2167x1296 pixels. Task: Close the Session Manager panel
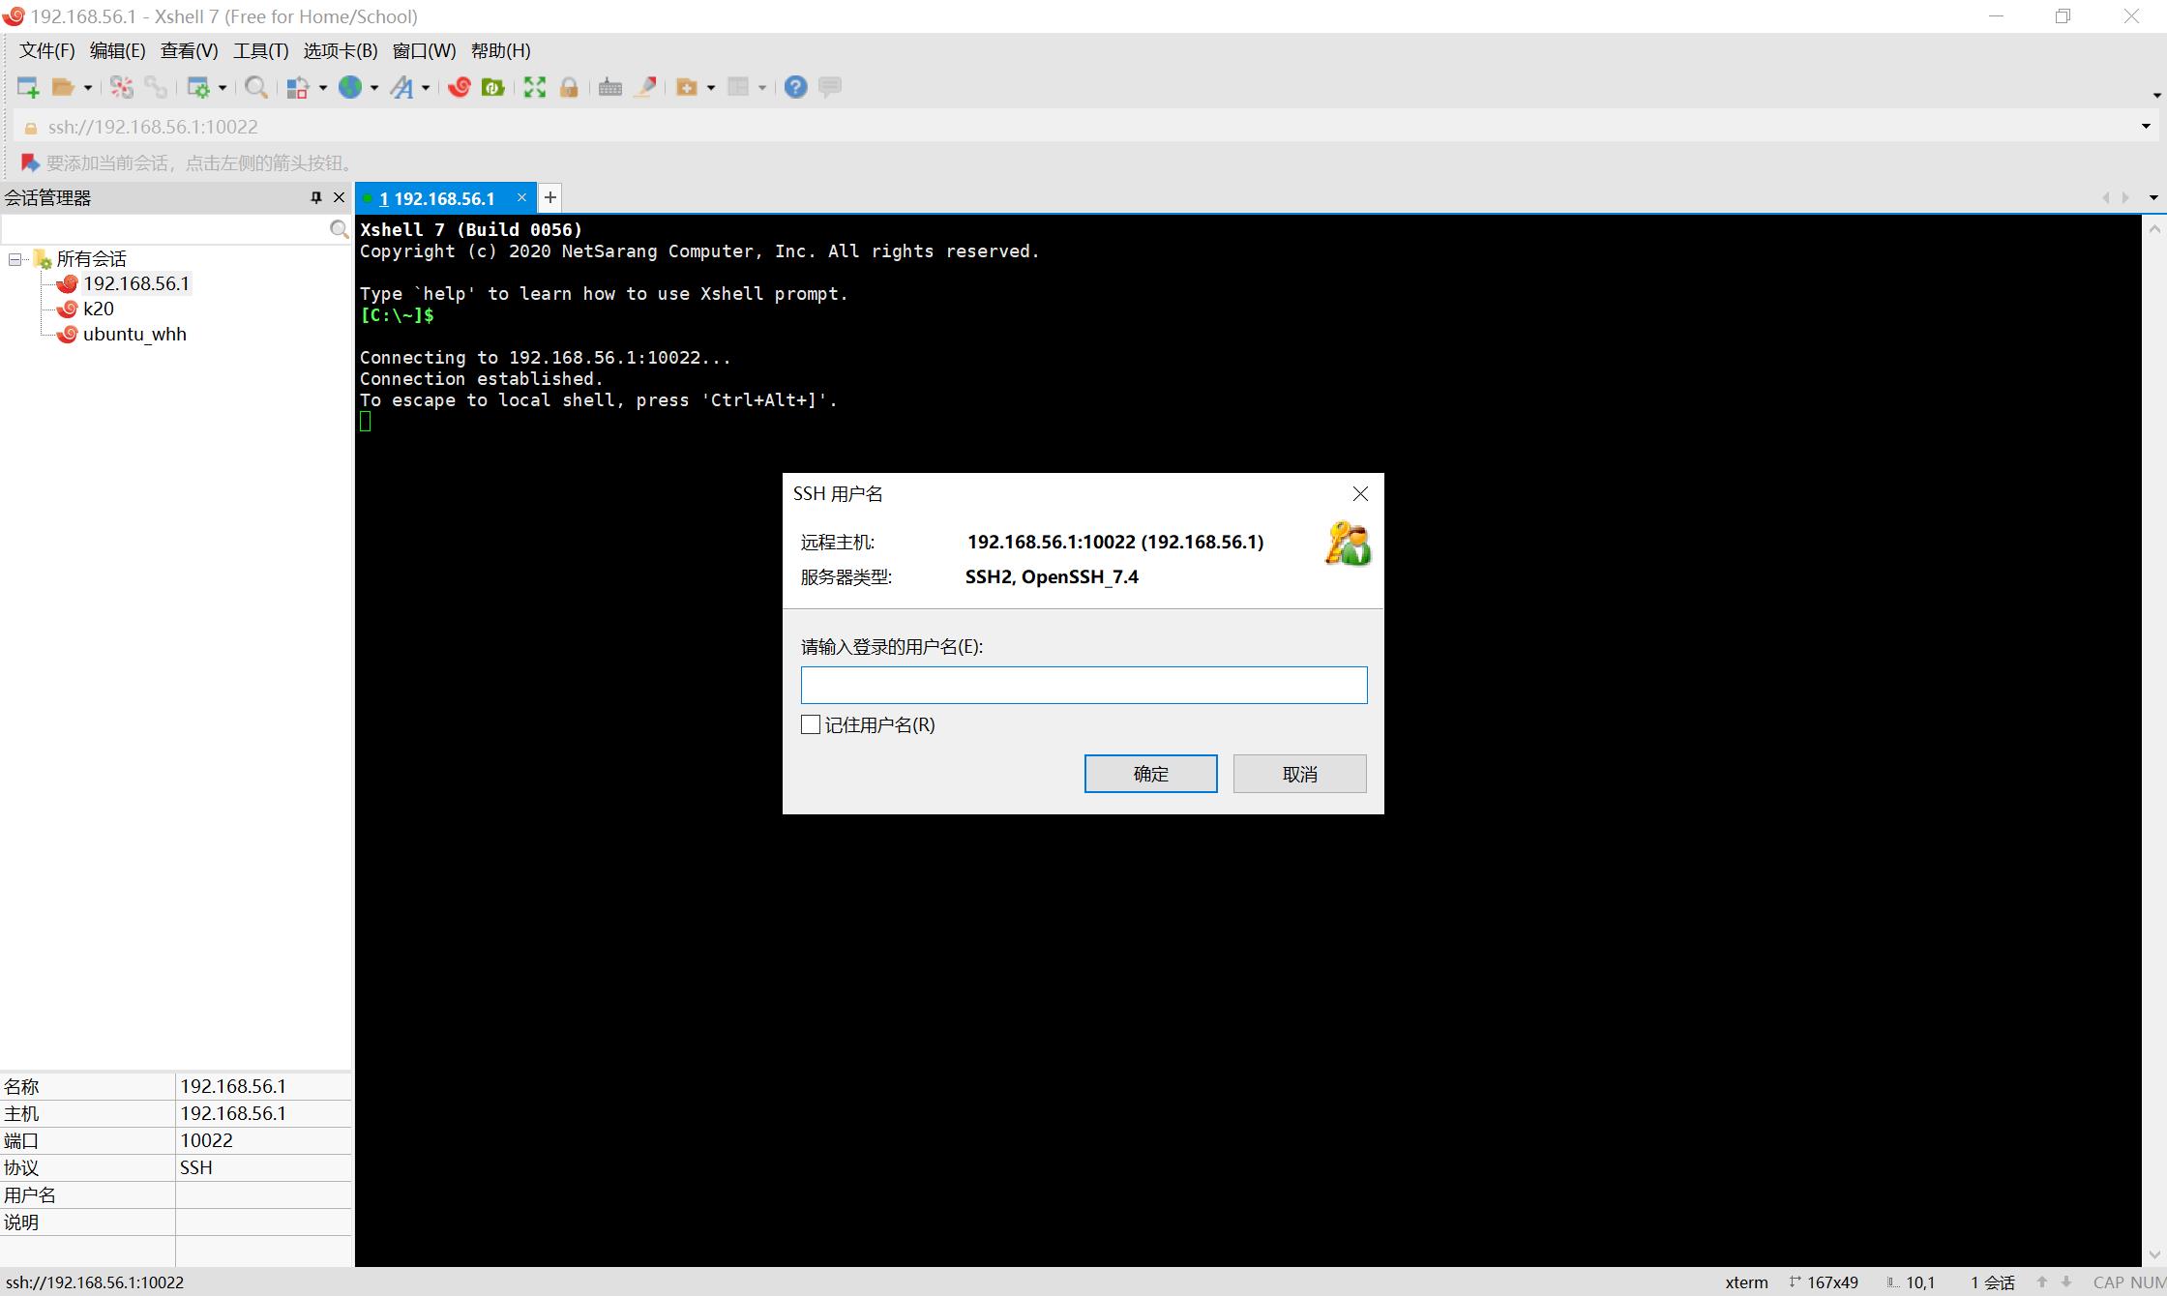[339, 197]
